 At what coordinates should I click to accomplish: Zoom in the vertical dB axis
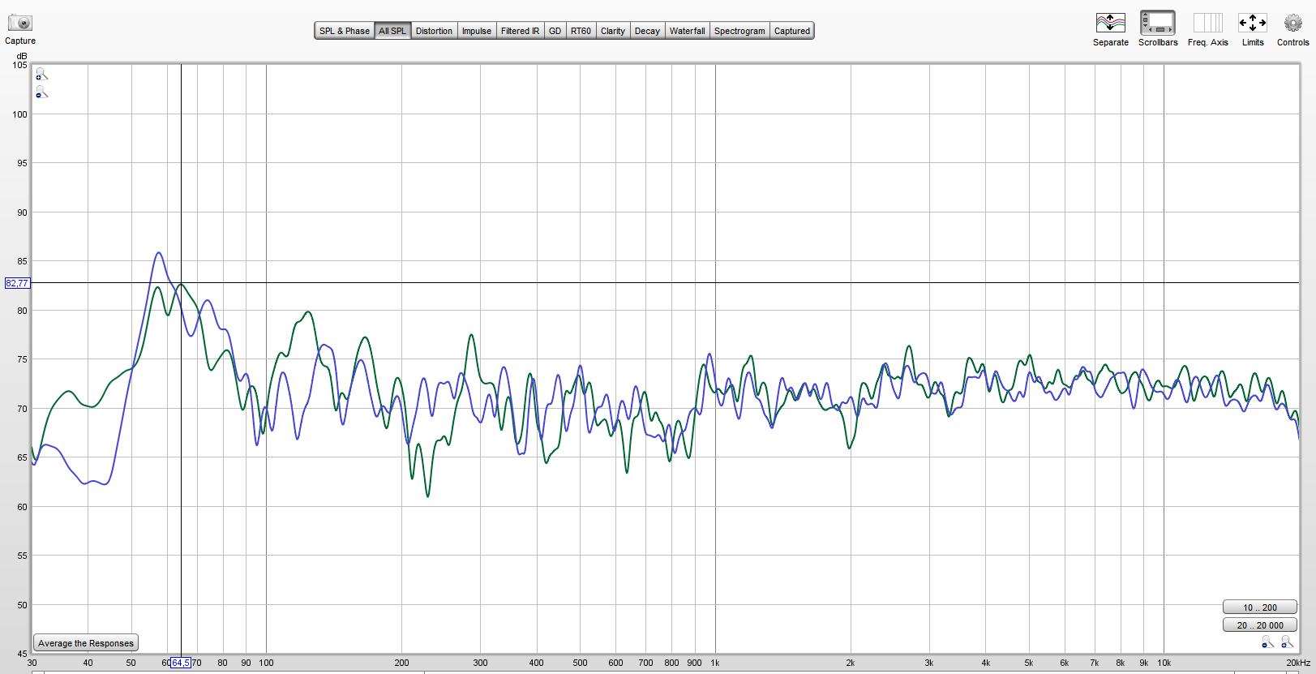coord(41,75)
